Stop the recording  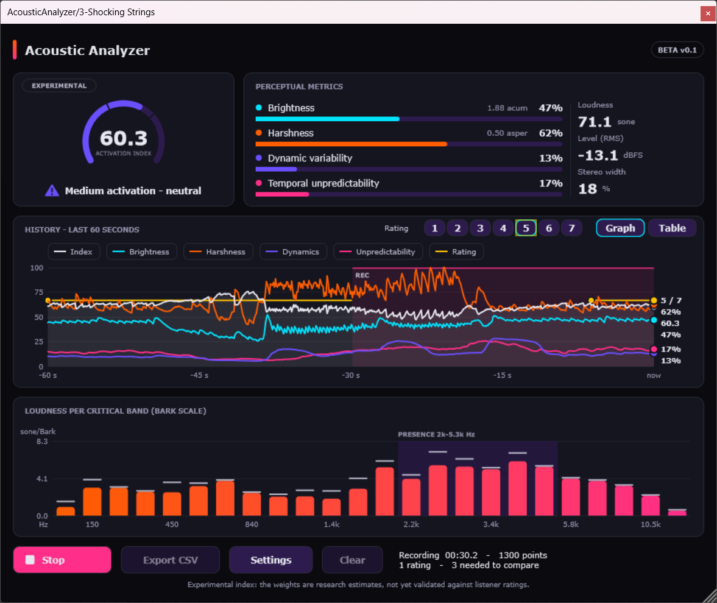point(62,560)
